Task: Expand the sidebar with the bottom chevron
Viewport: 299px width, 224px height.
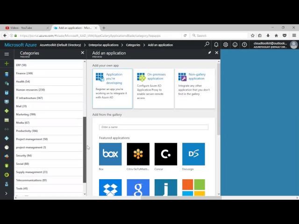Action: coord(6,193)
